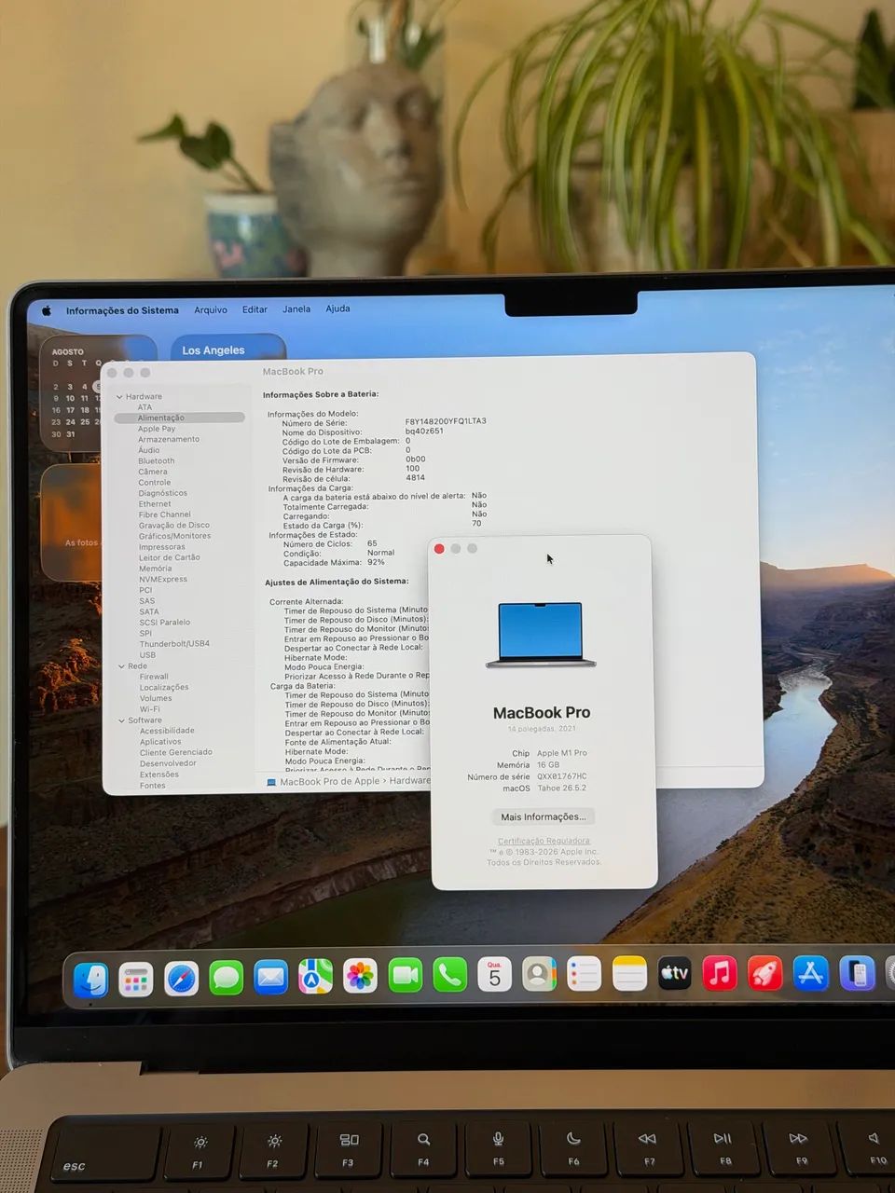Click the Los Angeles weather widget
Screen dimensions: 895x1193
click(227, 347)
